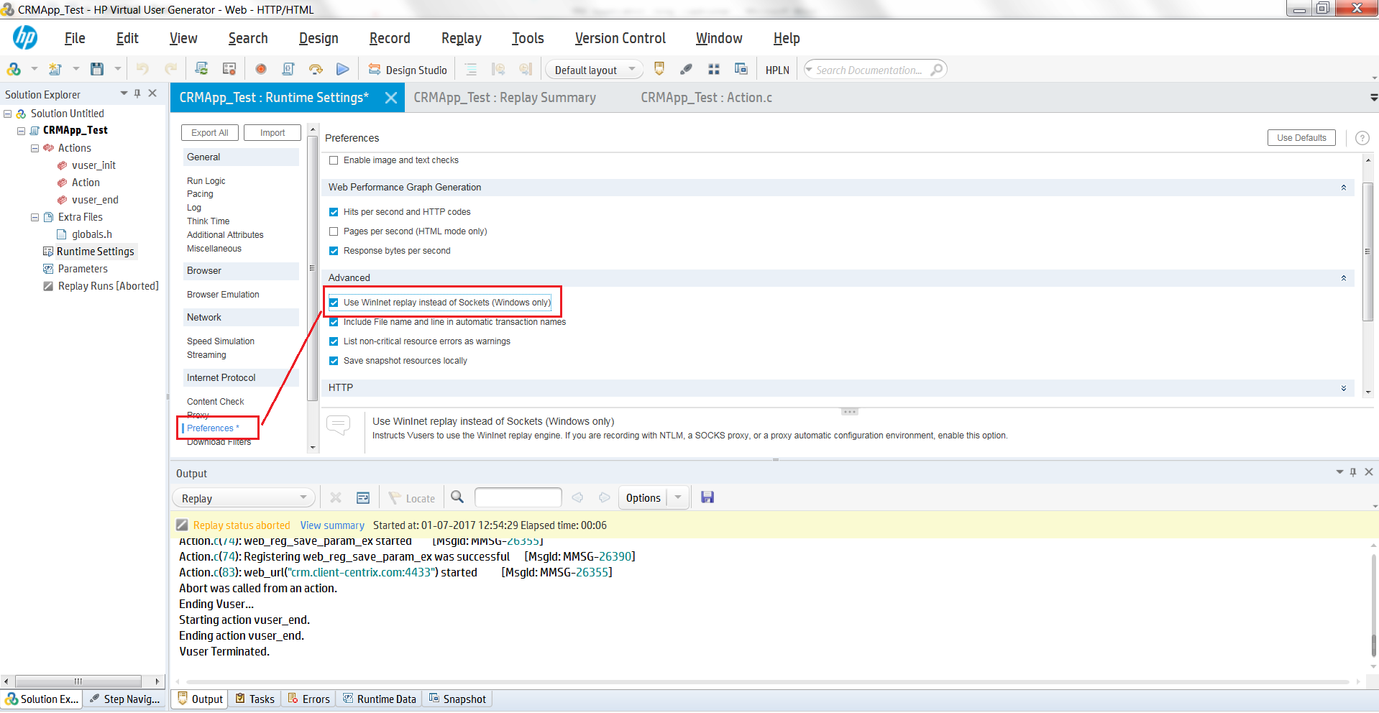1379x713 pixels.
Task: Uncheck Response bytes per second
Action: click(334, 251)
